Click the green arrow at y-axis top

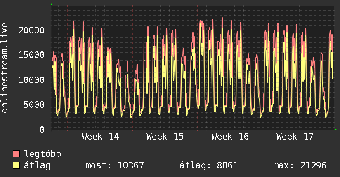52,5
